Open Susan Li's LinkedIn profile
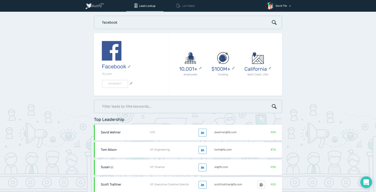Screen dimensions: 376x192 (203, 167)
